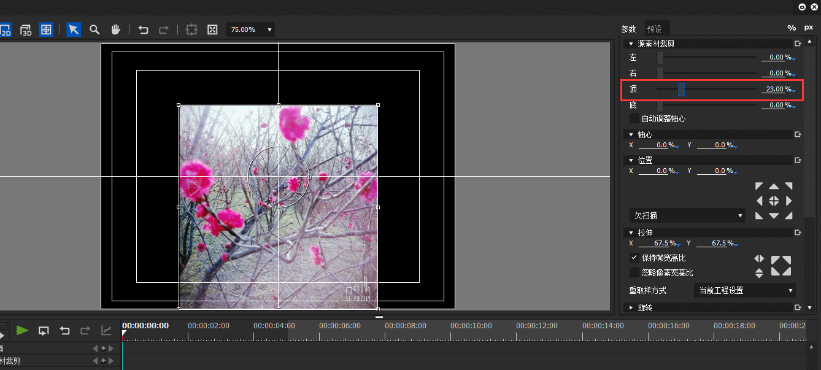Screen dimensions: 821x370
Task: Click the loop playback icon
Action: [x=44, y=331]
